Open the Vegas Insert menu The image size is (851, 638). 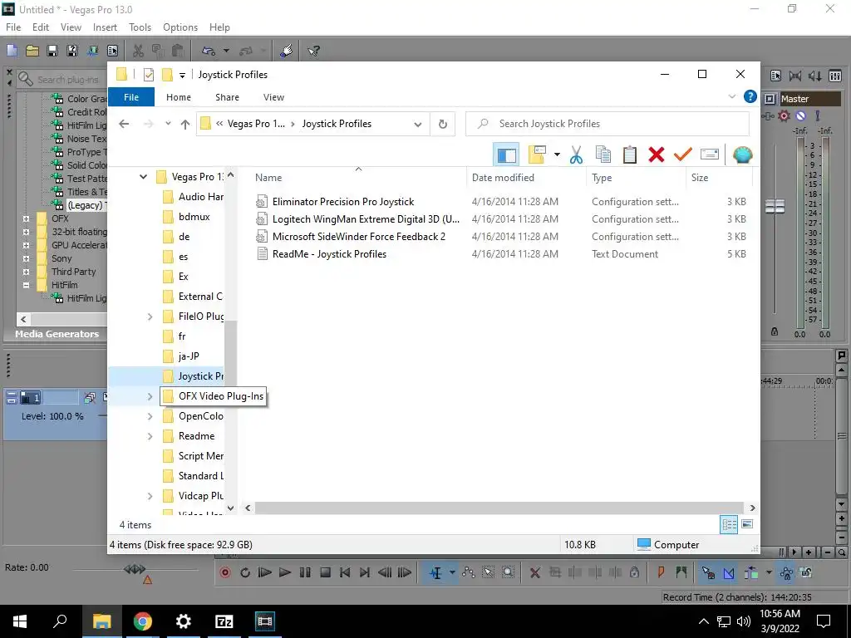[x=105, y=27]
